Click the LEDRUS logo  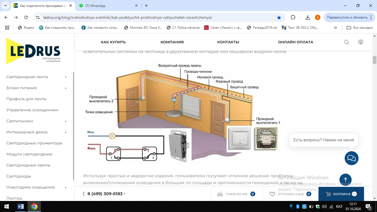tap(33, 51)
